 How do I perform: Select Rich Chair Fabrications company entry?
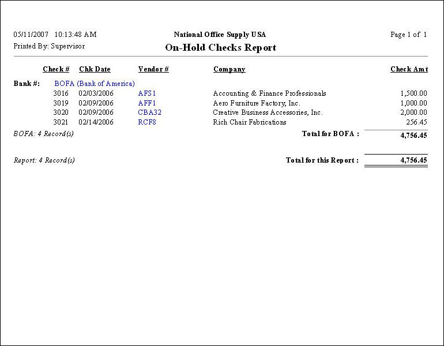(250, 122)
